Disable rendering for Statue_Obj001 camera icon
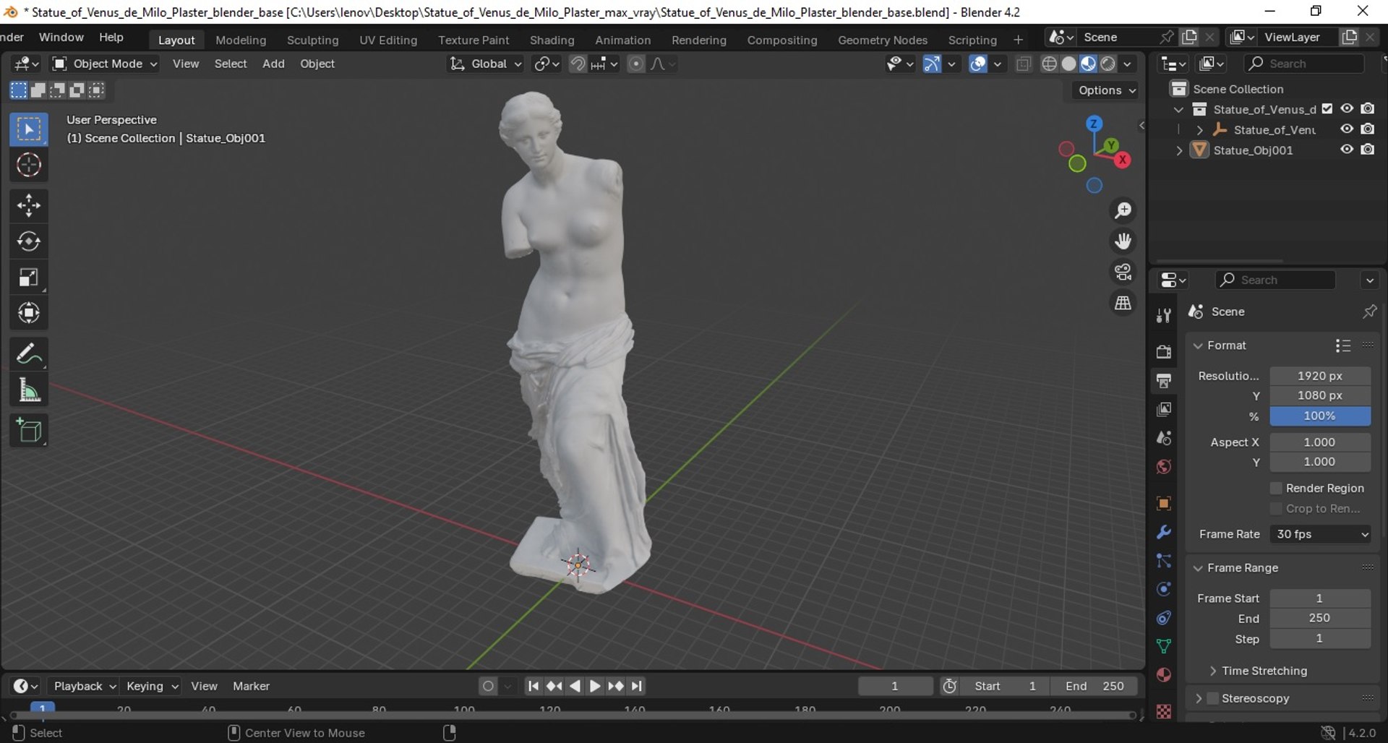The image size is (1388, 743). pyautogui.click(x=1368, y=150)
